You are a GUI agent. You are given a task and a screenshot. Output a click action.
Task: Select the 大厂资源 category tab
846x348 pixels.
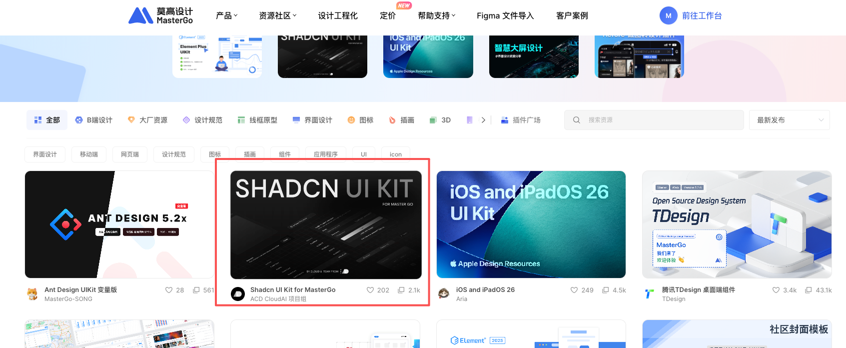[x=147, y=120]
